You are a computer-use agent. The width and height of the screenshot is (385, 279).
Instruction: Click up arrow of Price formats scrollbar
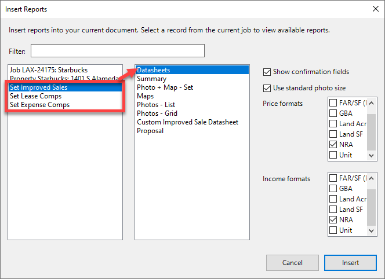coord(372,103)
